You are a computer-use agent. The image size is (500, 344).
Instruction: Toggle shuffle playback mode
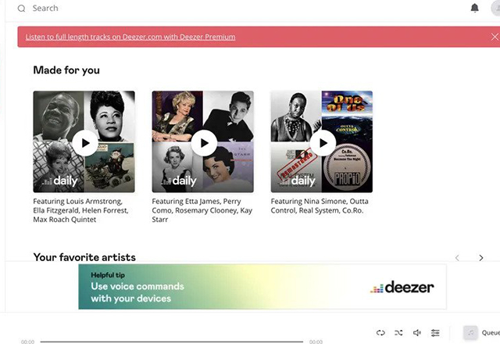(398, 333)
